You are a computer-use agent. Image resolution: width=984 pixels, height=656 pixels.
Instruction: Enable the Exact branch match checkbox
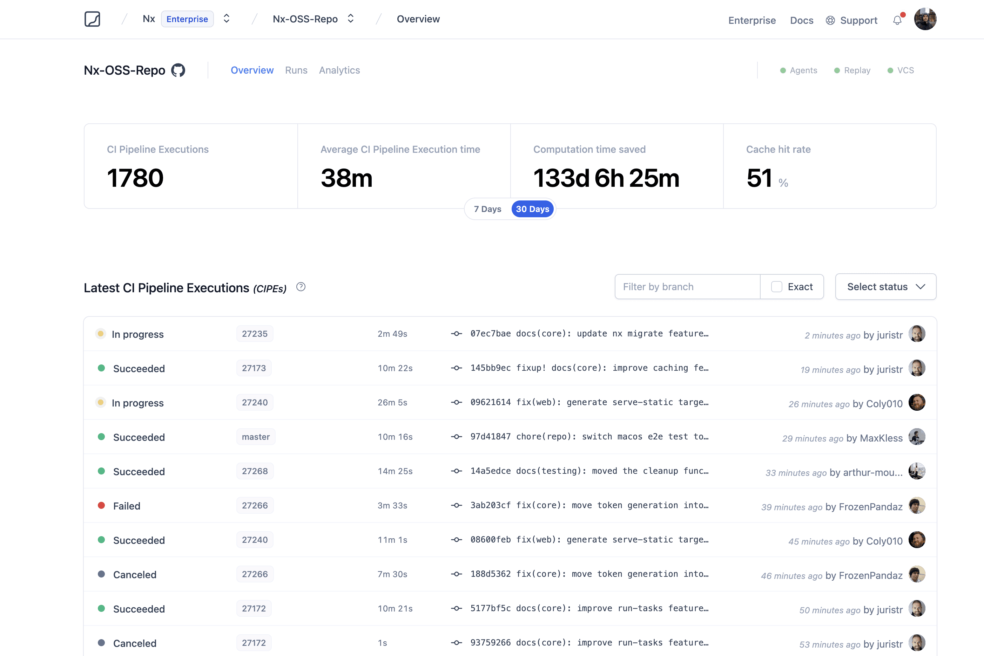[776, 287]
